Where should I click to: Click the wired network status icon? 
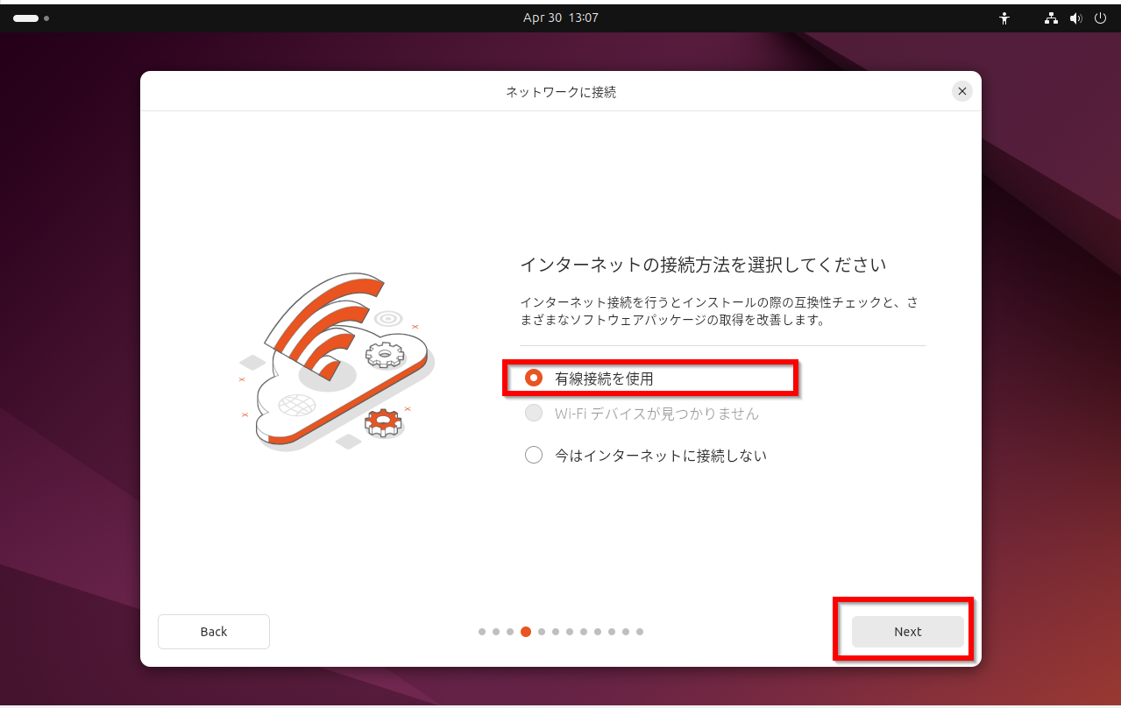pos(1053,18)
